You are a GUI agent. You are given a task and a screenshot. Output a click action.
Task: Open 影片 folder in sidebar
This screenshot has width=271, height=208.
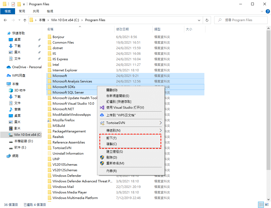pos(15,128)
